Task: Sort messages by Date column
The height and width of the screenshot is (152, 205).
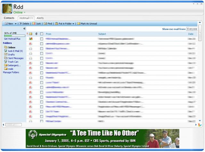Action: pyautogui.click(x=191, y=34)
